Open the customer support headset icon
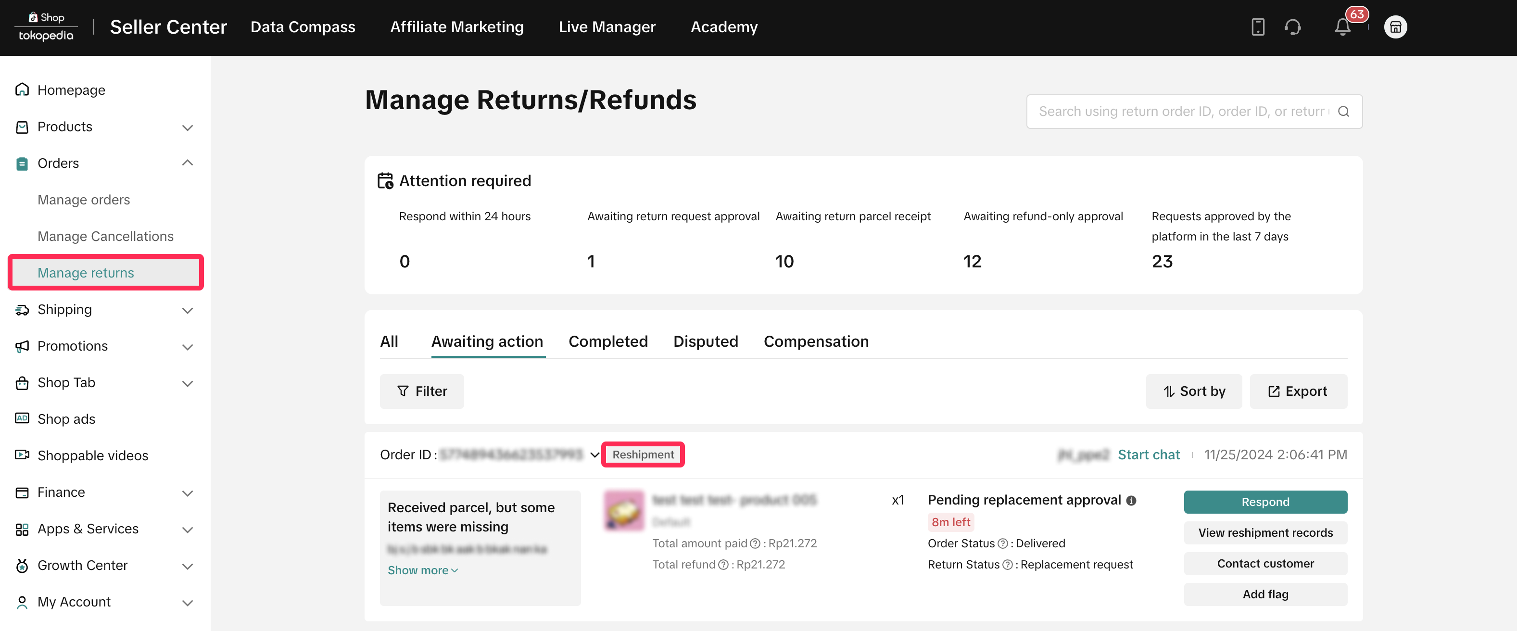 click(1293, 27)
